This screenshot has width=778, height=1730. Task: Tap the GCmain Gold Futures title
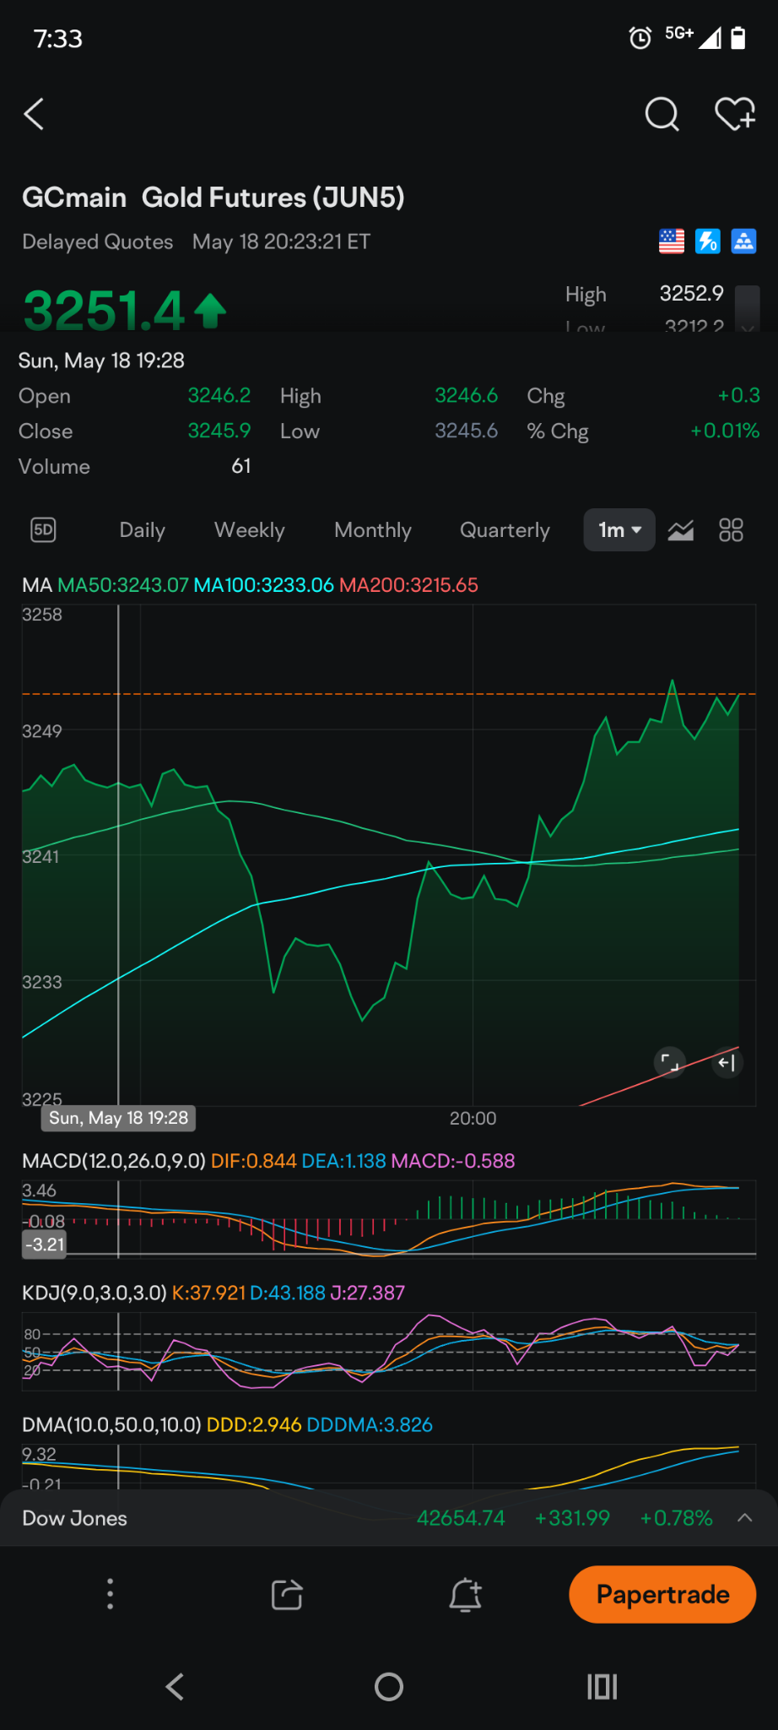click(213, 198)
